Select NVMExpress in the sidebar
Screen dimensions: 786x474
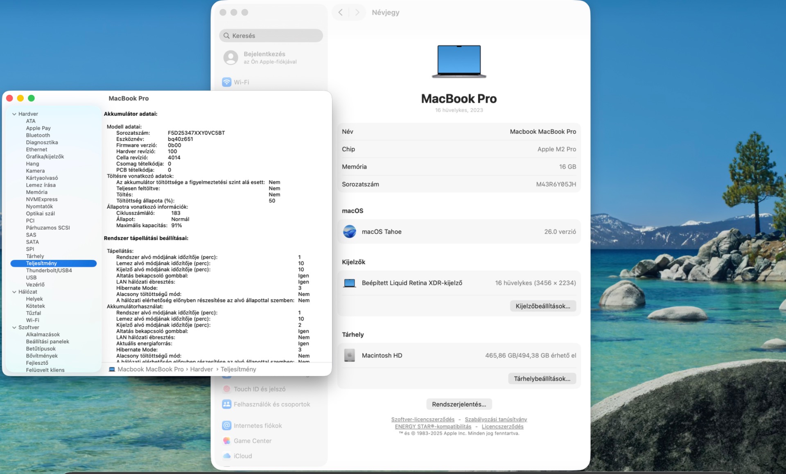pos(42,199)
